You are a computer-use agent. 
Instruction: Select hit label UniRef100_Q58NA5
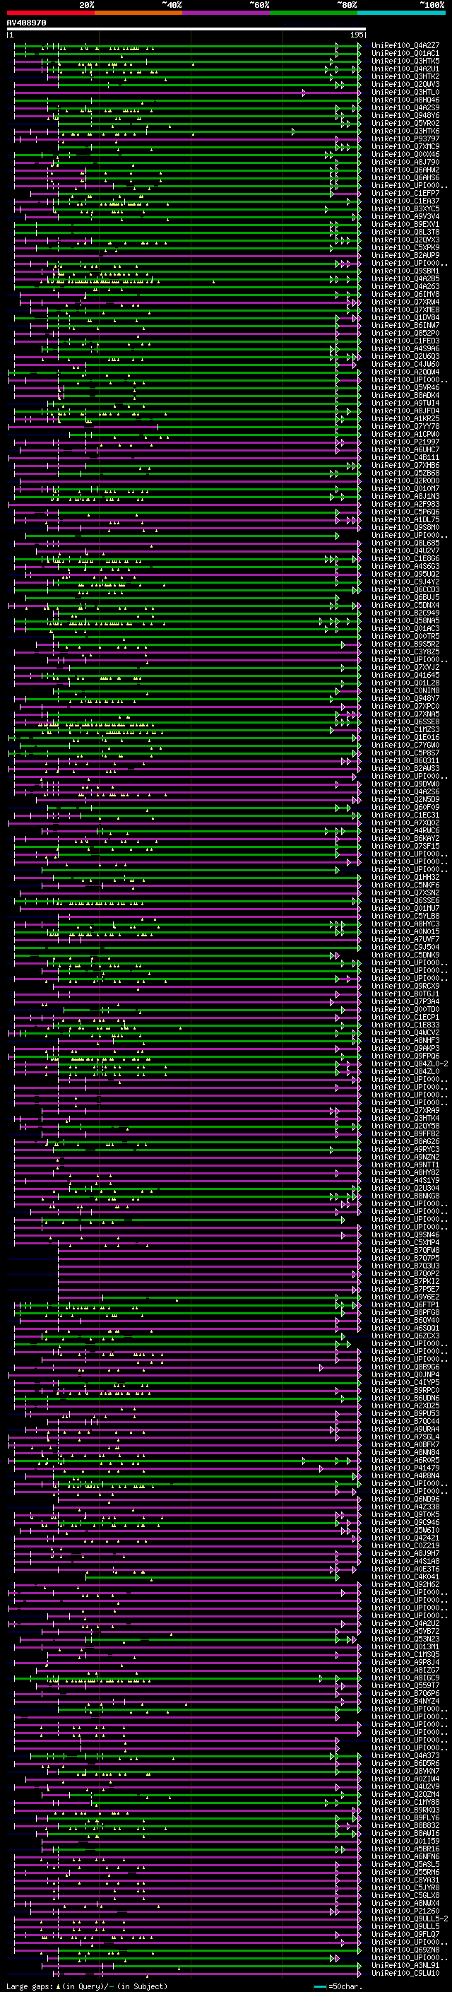point(405,621)
